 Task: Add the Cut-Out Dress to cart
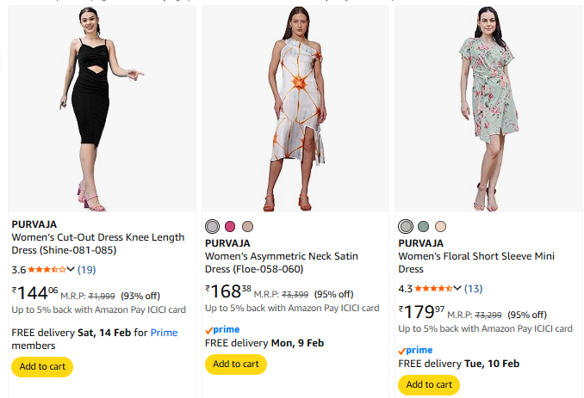pyautogui.click(x=42, y=366)
